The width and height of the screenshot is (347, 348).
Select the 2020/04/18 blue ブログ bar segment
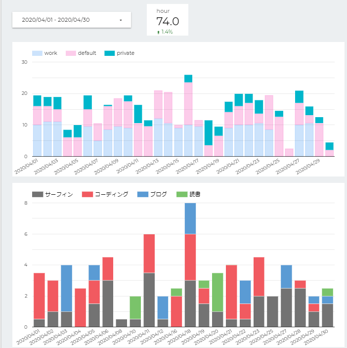coord(190,218)
